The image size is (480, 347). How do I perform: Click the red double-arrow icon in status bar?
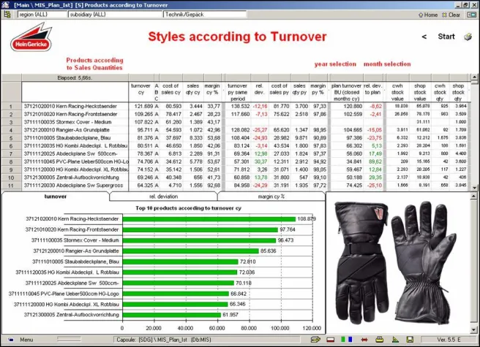tap(364, 340)
